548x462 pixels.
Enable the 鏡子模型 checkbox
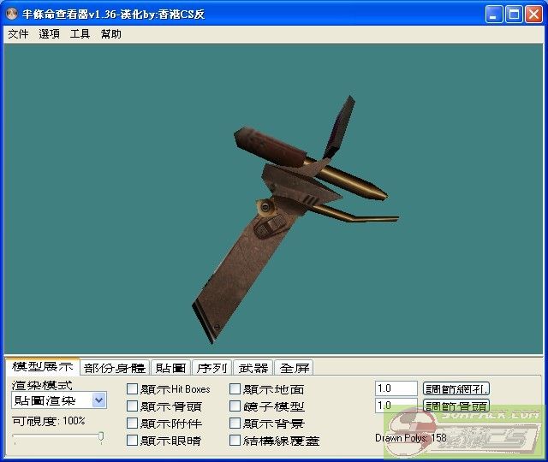point(235,406)
